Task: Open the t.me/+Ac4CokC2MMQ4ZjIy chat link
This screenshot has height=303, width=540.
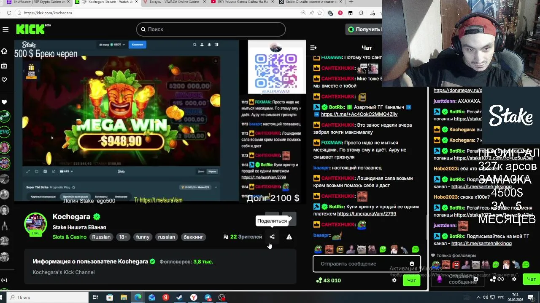Action: pos(359,114)
